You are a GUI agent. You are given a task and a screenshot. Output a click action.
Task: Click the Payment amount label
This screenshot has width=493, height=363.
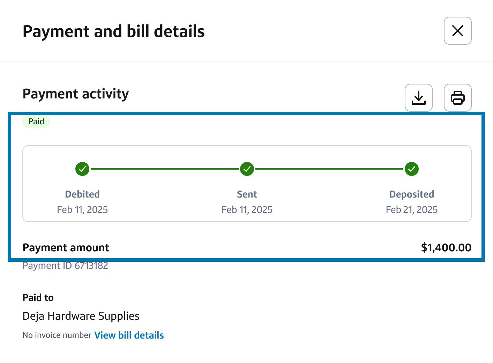[66, 247]
